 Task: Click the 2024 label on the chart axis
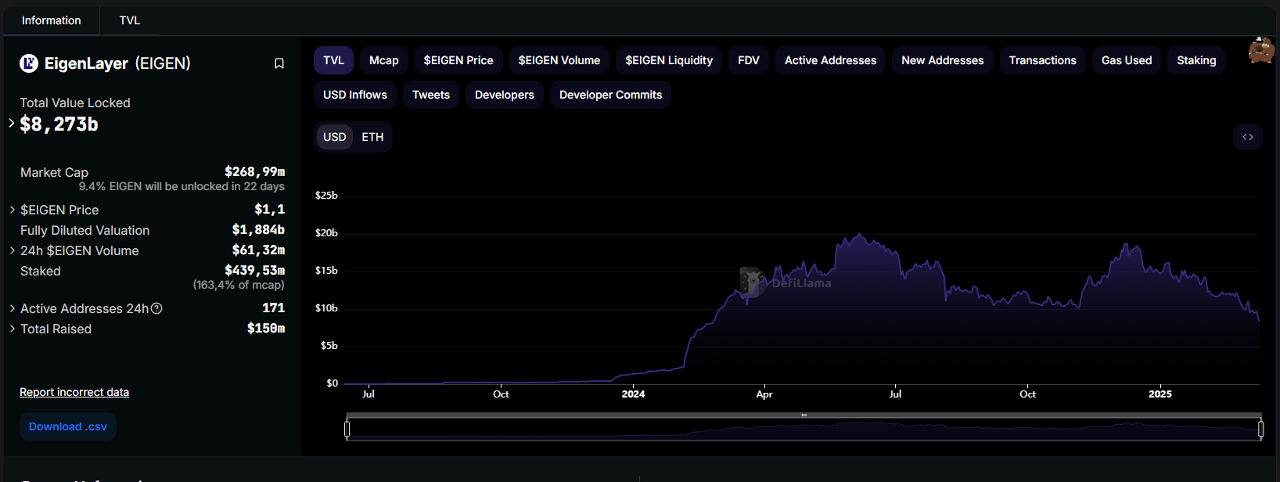point(634,394)
